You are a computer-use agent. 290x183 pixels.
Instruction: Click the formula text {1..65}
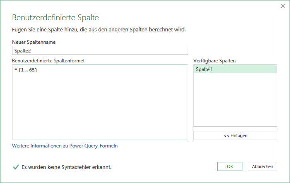tap(28, 70)
